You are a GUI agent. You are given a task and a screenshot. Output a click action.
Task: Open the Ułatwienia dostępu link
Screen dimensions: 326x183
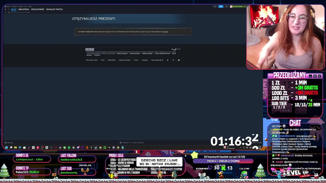pyautogui.click(x=147, y=54)
